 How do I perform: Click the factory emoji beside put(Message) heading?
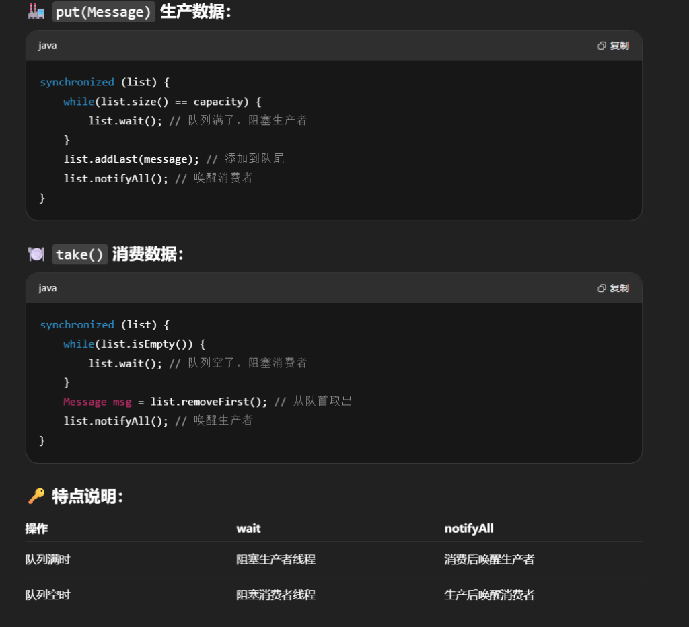click(x=36, y=11)
